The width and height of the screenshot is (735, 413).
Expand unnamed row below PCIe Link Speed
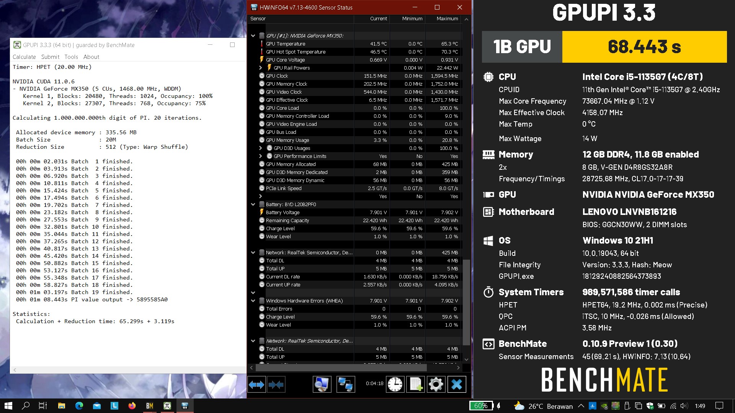[x=261, y=196]
